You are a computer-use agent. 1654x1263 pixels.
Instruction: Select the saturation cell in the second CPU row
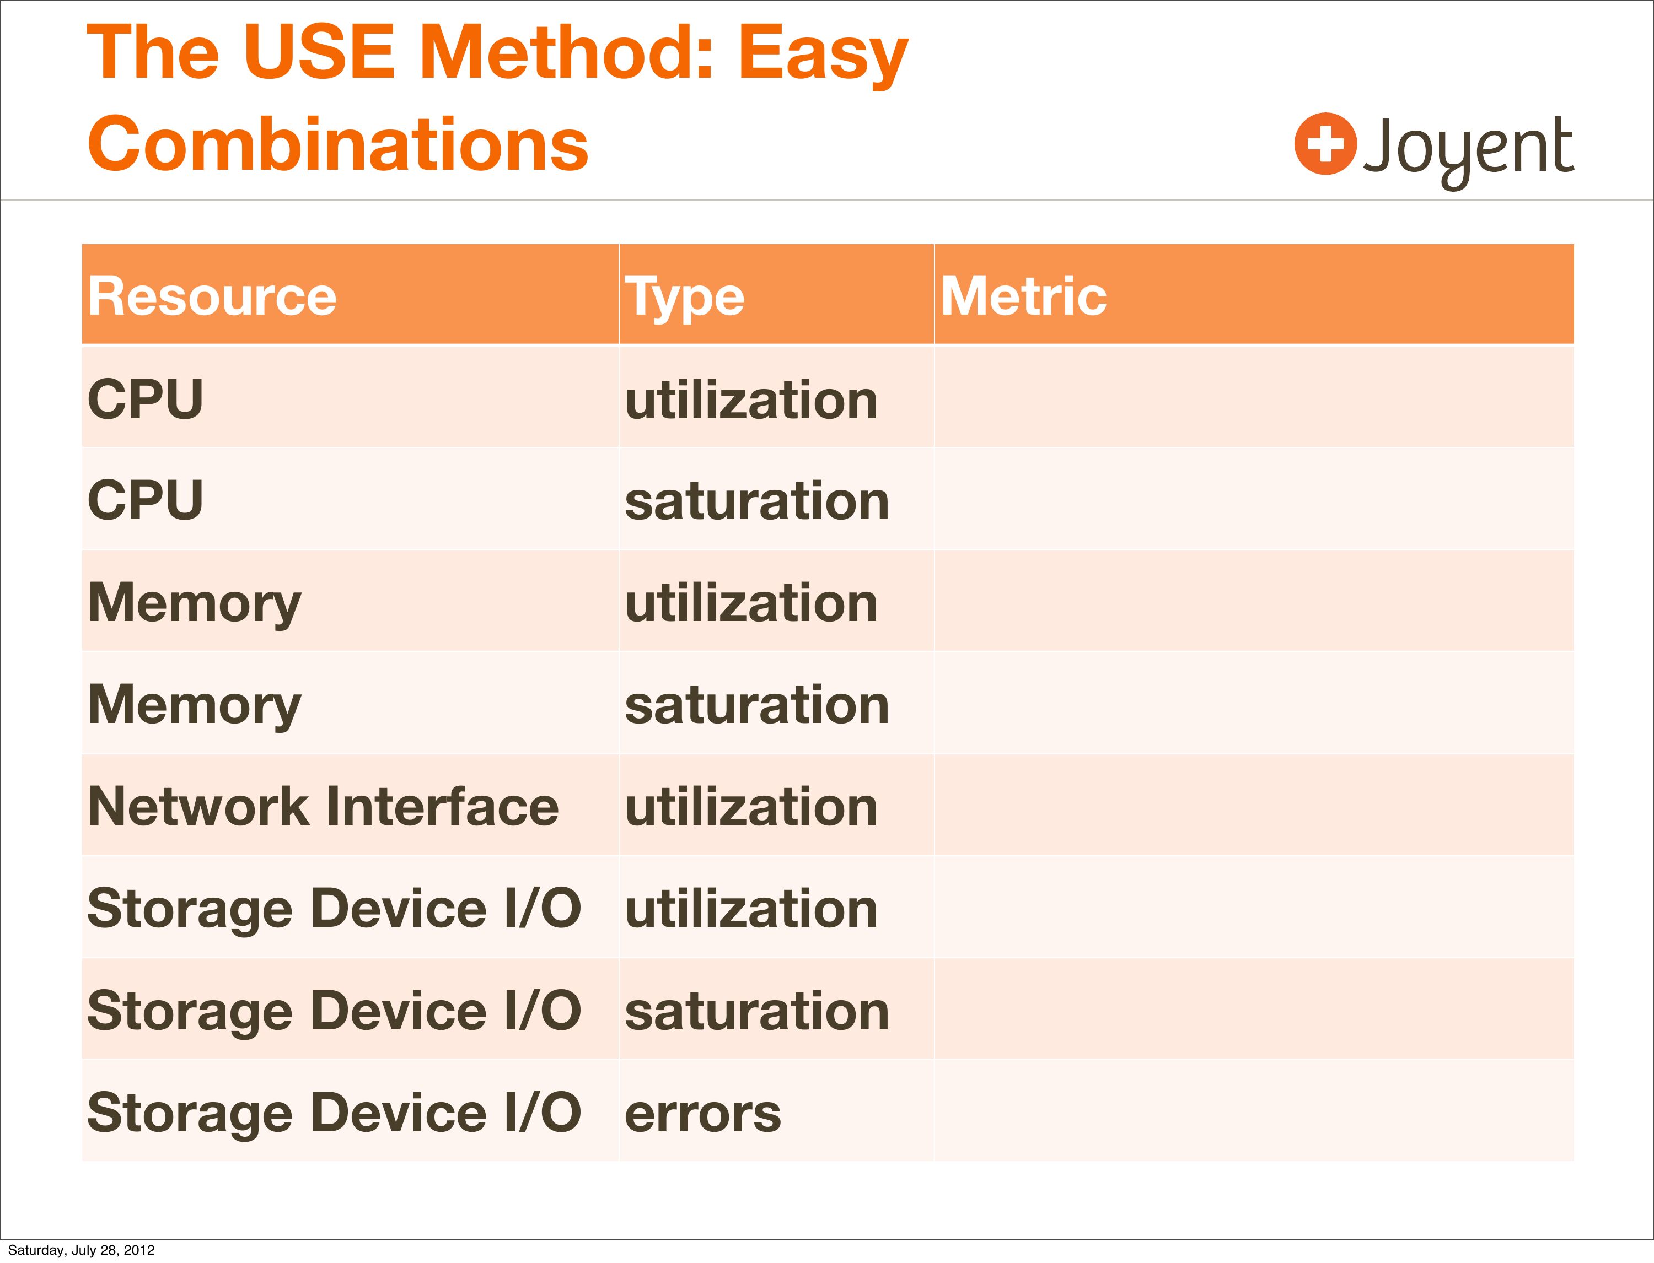coord(756,501)
